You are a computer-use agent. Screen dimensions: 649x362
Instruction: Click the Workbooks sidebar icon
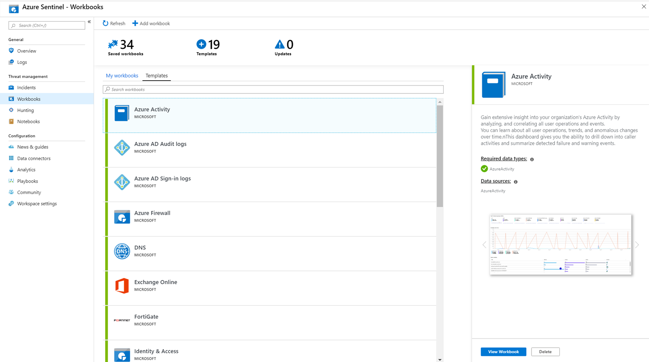[x=12, y=99]
